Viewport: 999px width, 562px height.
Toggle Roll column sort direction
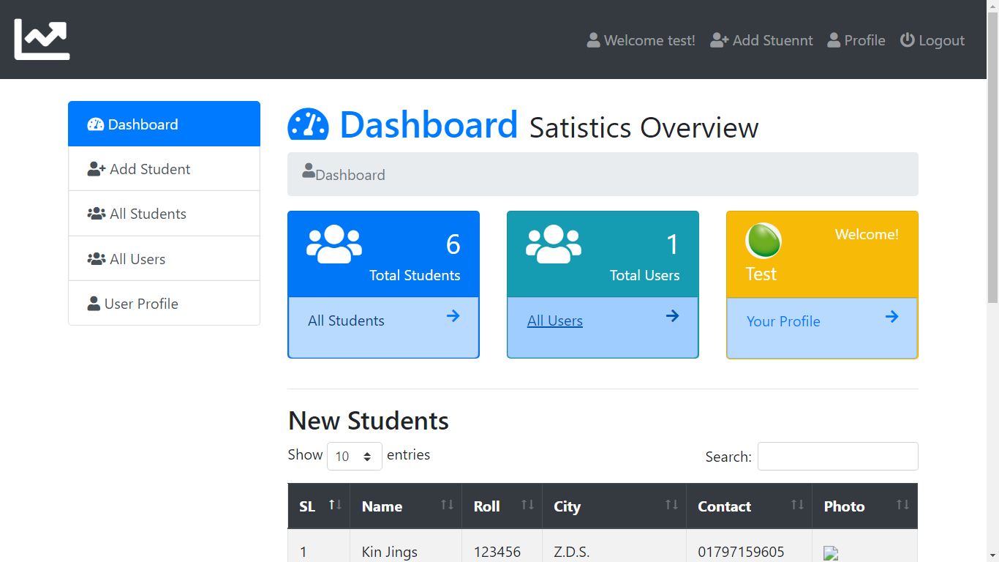[527, 505]
